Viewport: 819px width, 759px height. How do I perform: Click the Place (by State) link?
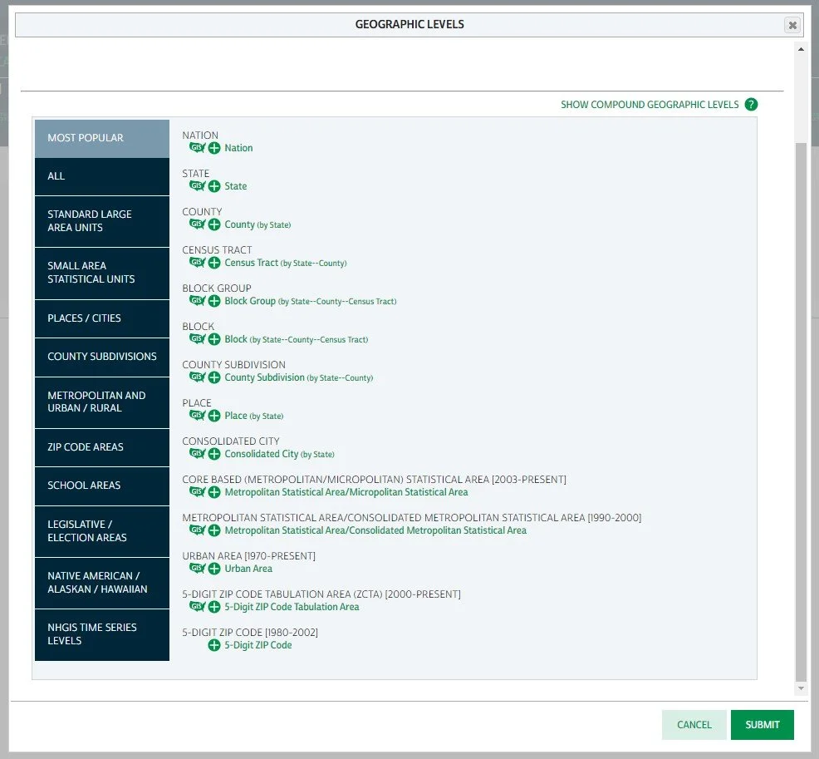254,416
